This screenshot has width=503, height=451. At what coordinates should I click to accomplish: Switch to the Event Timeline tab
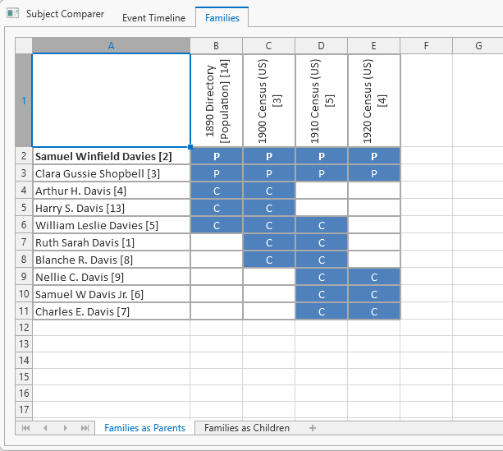point(153,18)
